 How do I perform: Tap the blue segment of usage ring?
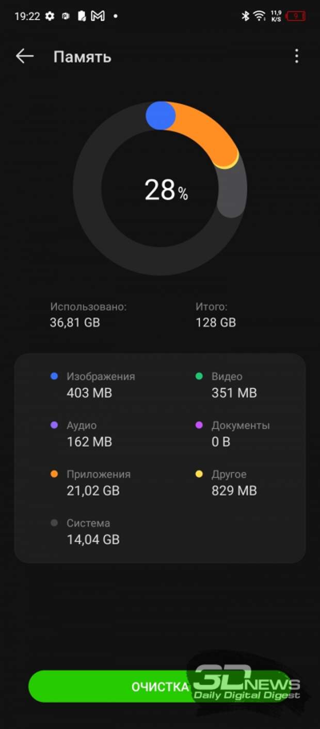tap(161, 116)
